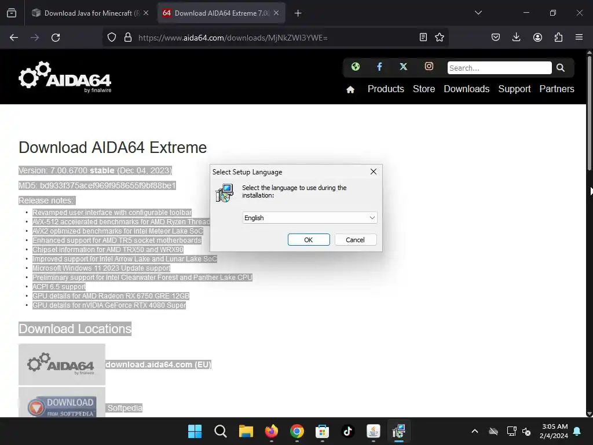The image size is (593, 445).
Task: Open the Products menu
Action: [x=386, y=89]
